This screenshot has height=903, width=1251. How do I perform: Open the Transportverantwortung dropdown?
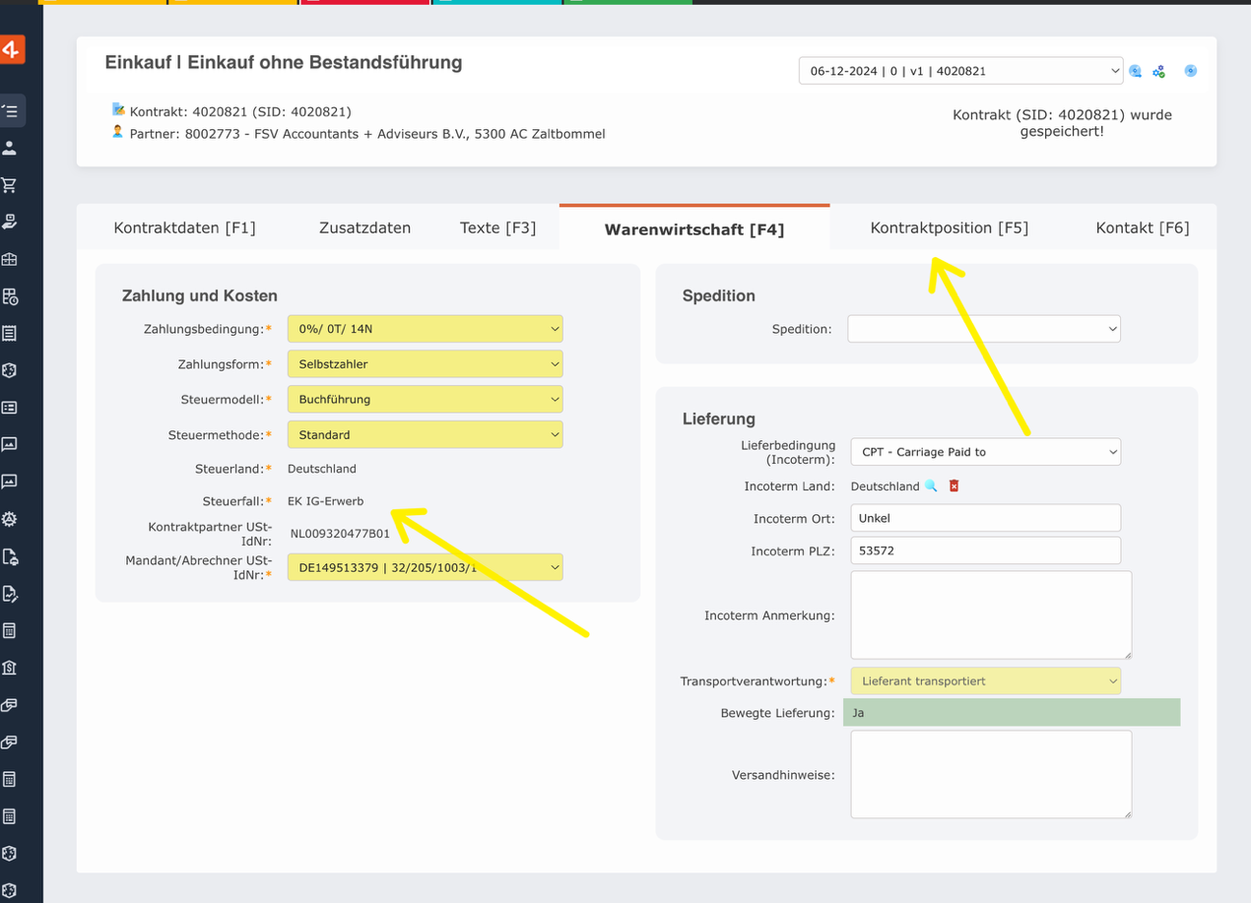pyautogui.click(x=985, y=680)
